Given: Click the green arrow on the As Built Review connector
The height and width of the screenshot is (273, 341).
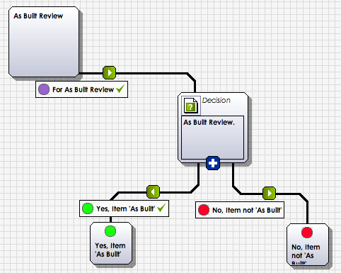Looking at the screenshot, I should [x=110, y=72].
